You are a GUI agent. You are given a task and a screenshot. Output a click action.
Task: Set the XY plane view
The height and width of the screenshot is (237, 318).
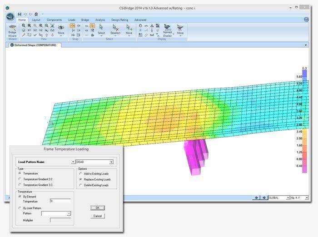point(29,30)
